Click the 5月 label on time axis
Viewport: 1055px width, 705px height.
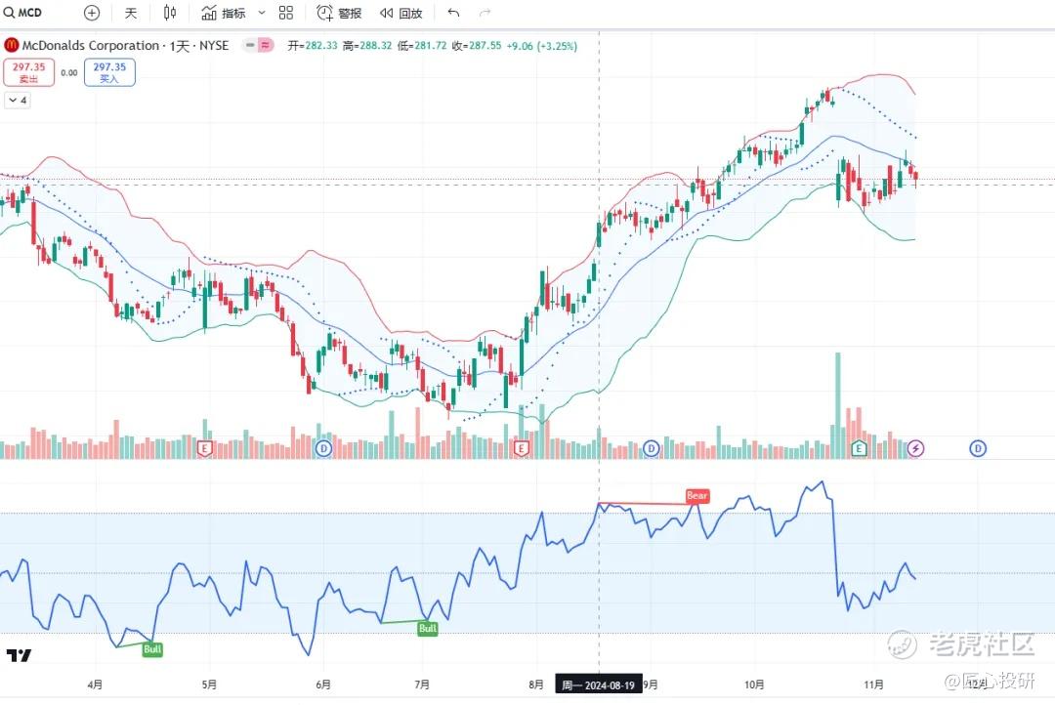pos(209,684)
